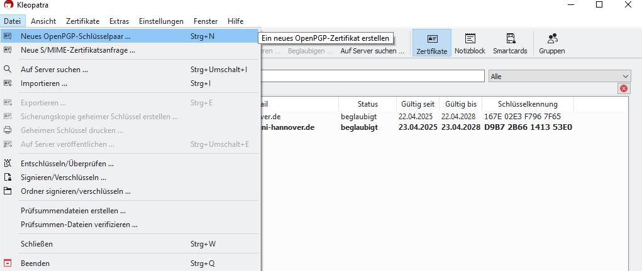The width and height of the screenshot is (642, 271).
Task: Open the Hilfe menu
Action: [x=235, y=21]
